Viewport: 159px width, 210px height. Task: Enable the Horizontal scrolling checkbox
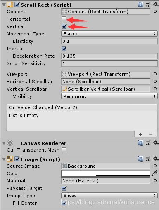tap(64, 19)
